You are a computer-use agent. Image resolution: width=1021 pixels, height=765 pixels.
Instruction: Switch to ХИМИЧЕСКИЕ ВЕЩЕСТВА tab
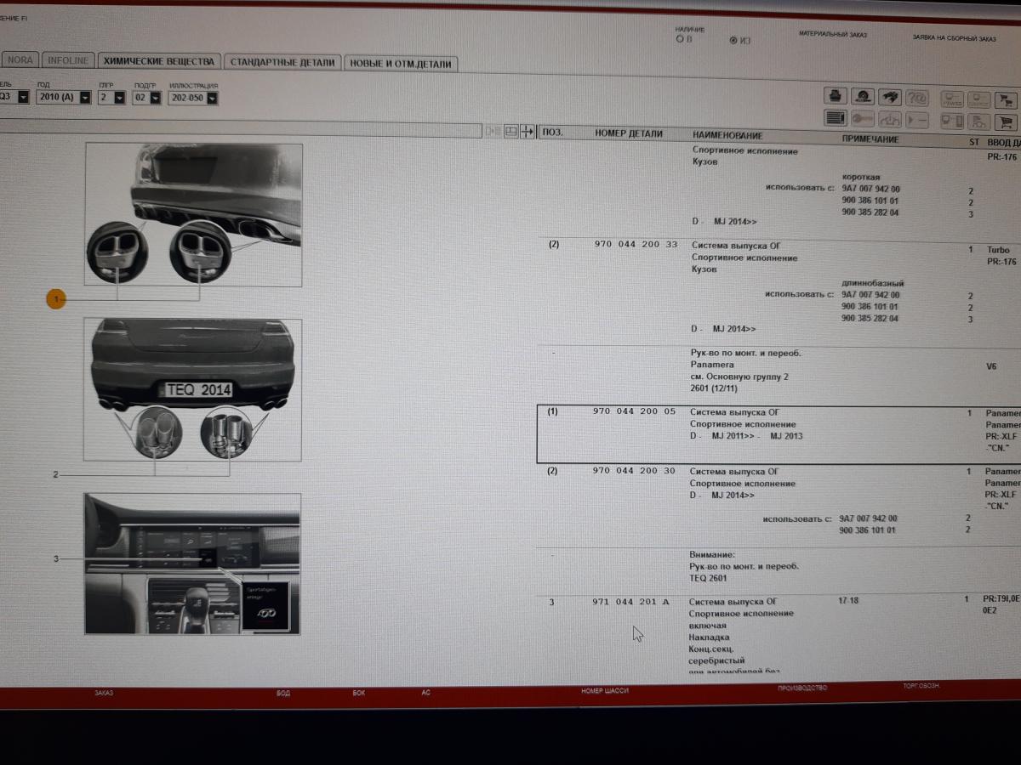159,62
